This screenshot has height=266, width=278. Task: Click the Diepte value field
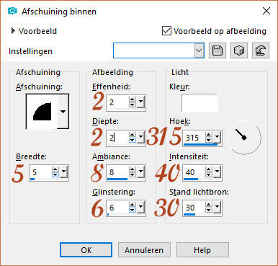pyautogui.click(x=118, y=138)
